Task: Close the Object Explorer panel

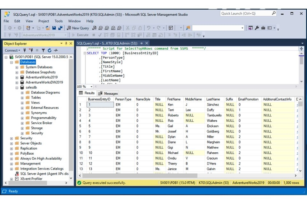Action: pyautogui.click(x=71, y=43)
